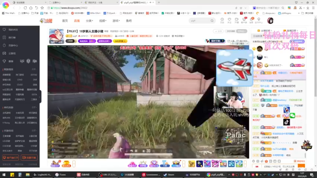Screen dimensions: 317x178
Task: Open the browser hamburger menu icon
Action: point(313,8)
